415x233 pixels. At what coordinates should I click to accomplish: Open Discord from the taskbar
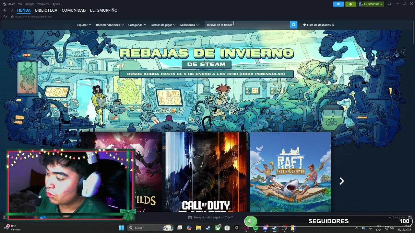pos(265,228)
